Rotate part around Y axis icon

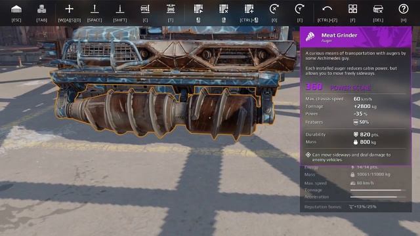(299, 9)
